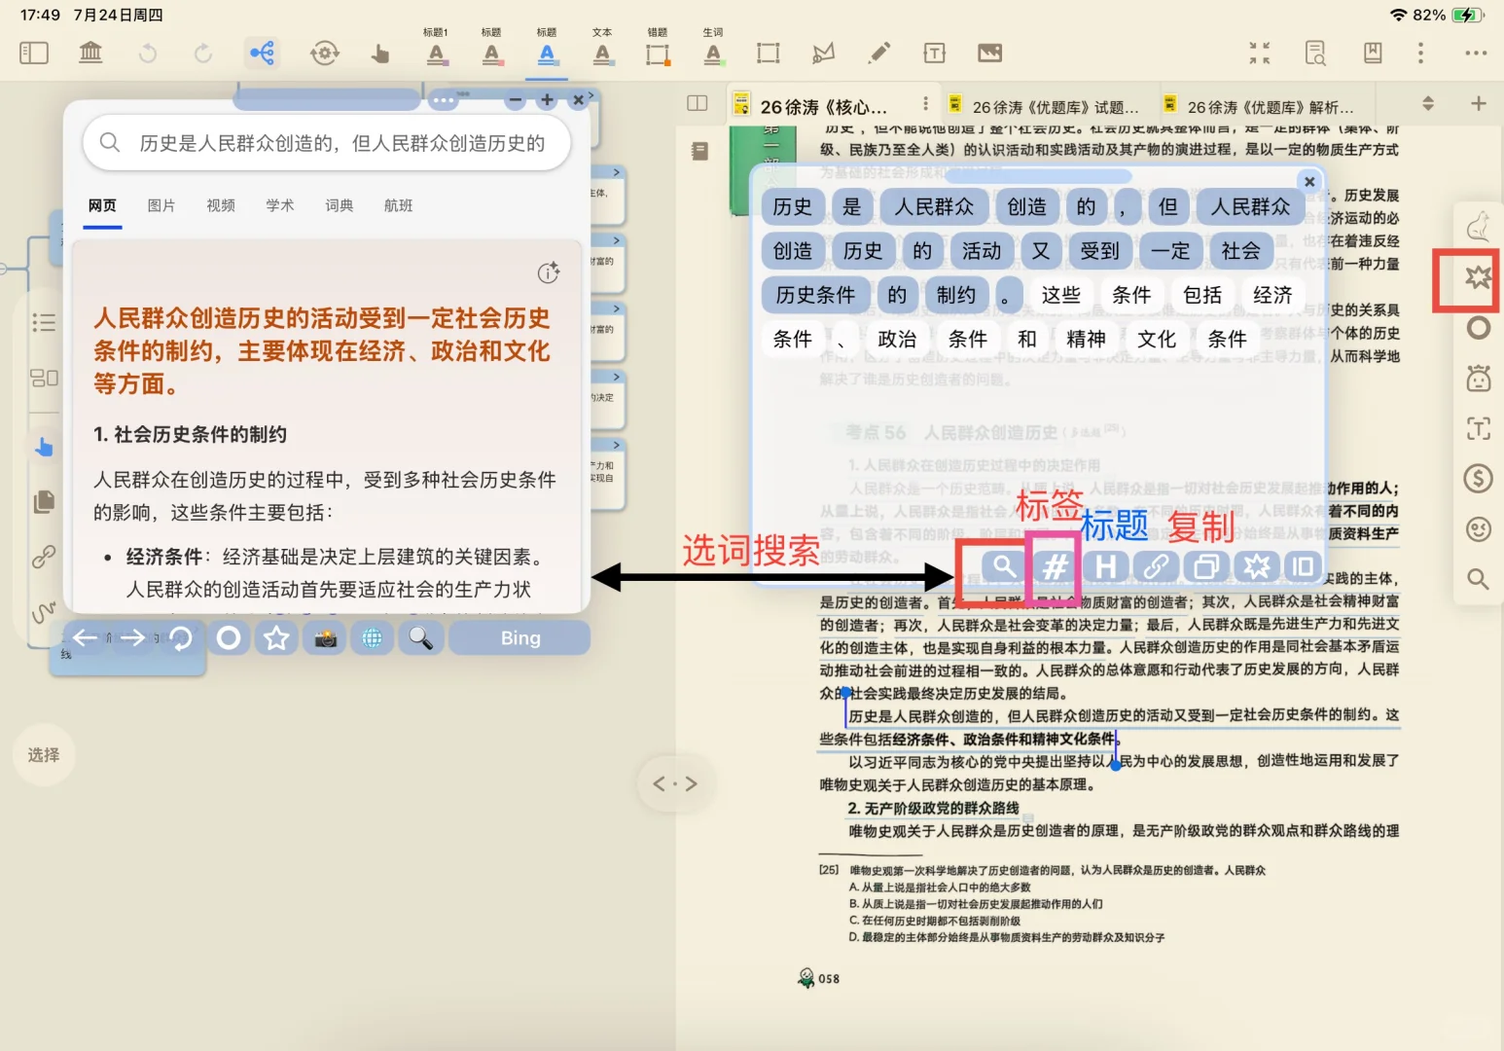
Task: Open the text box tool in top toolbar
Action: pos(934,54)
